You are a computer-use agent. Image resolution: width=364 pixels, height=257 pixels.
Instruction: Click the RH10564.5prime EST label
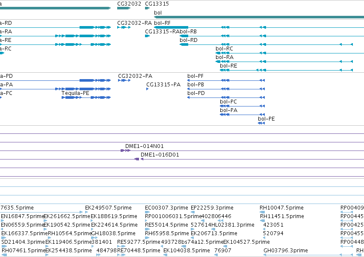70,233
